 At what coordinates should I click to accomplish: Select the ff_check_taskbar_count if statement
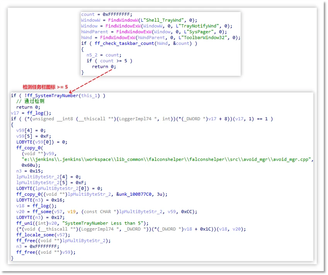pos(139,44)
